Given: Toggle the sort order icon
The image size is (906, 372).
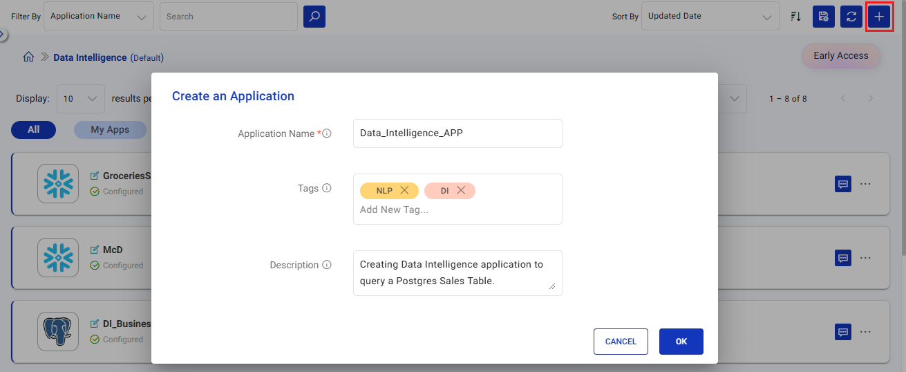Looking at the screenshot, I should (795, 17).
